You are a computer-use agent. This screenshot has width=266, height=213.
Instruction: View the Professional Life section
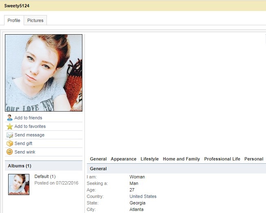pos(222,159)
